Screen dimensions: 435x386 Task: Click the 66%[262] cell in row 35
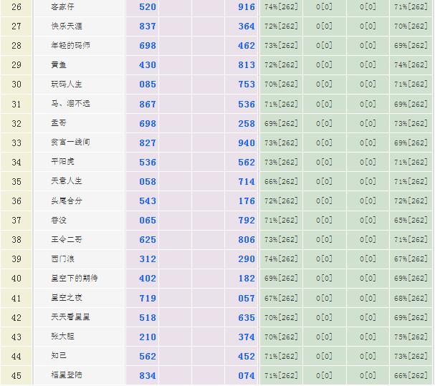[x=281, y=182]
